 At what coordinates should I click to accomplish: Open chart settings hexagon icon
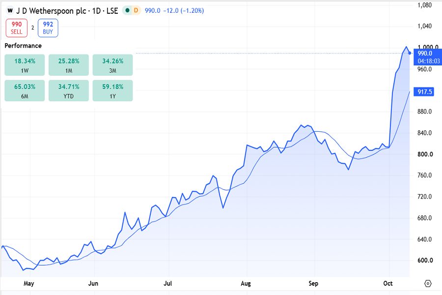tap(428, 283)
